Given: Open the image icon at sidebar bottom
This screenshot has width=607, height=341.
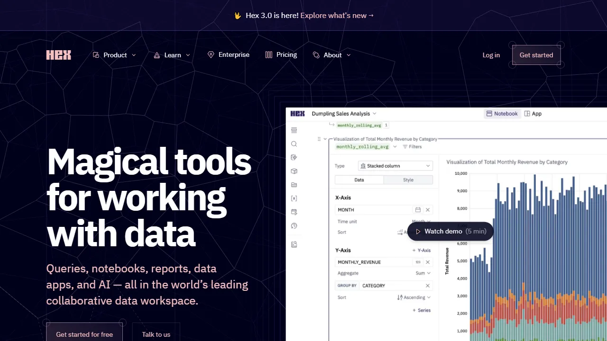Looking at the screenshot, I should (x=294, y=244).
